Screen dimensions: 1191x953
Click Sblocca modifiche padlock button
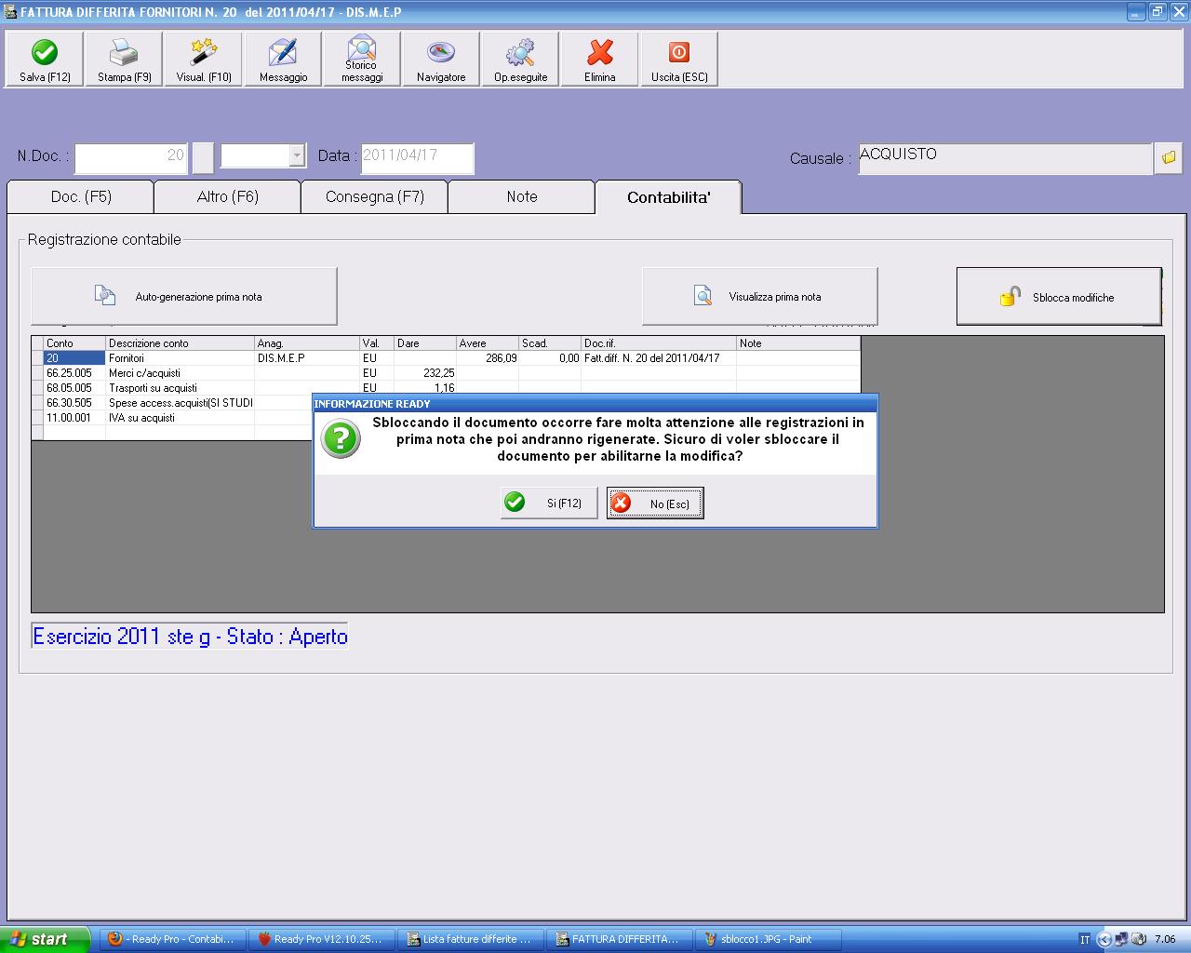coord(1059,297)
